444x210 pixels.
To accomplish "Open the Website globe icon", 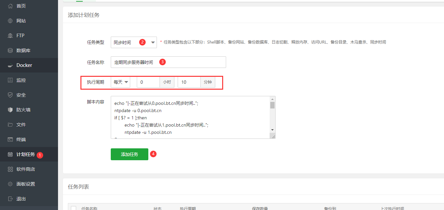I will click(x=10, y=21).
